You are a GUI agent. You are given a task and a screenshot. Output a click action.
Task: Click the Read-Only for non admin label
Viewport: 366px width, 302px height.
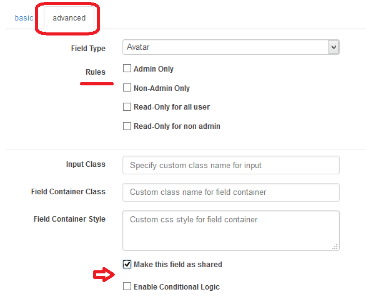point(177,126)
